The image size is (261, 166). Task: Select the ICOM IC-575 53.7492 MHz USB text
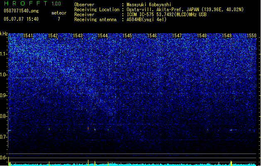pos(167,15)
